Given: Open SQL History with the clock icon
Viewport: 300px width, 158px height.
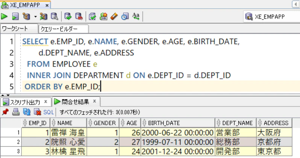Looking at the screenshot, I should point(125,17).
